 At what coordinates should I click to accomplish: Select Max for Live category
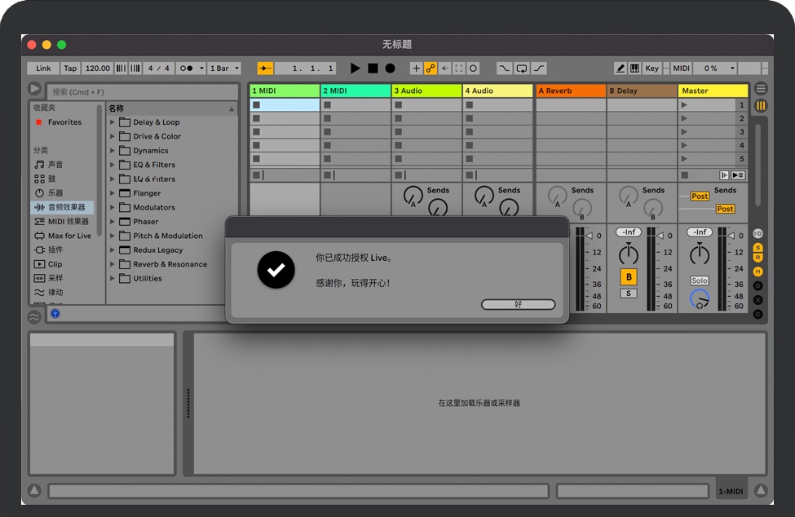point(63,235)
